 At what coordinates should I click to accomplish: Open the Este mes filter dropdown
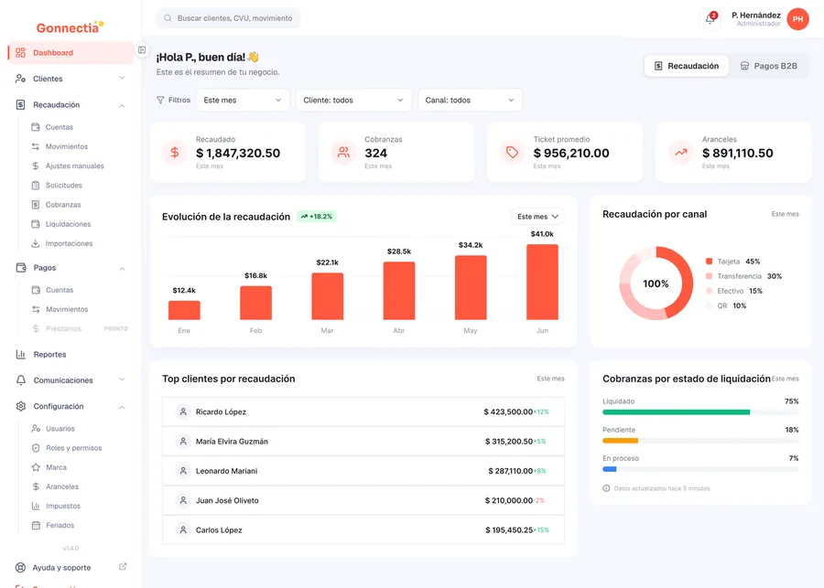click(x=243, y=100)
